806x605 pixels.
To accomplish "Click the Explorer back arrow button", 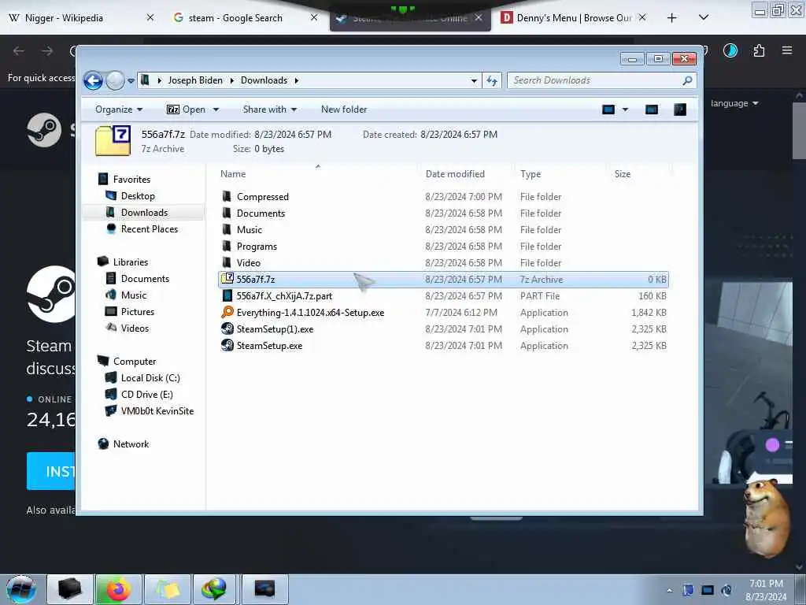I will point(93,81).
